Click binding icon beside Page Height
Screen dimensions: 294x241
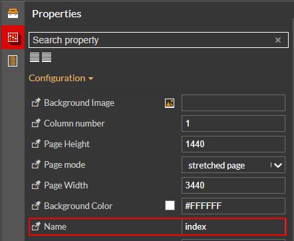36,144
